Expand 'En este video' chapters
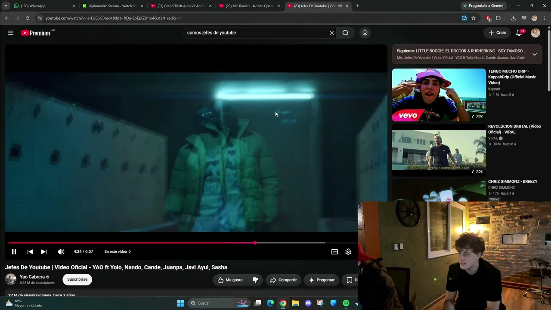 tap(118, 251)
